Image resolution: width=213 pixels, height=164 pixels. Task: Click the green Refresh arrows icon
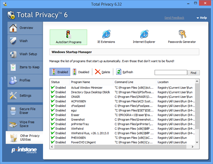(x=119, y=72)
